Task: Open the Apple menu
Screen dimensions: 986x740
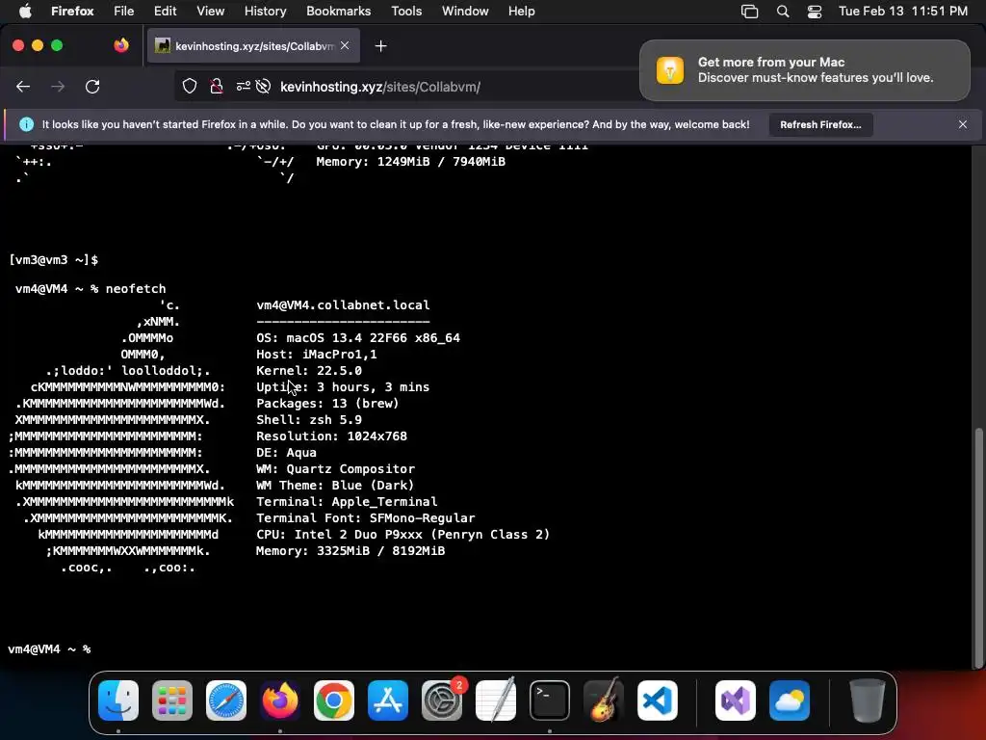Action: point(25,12)
